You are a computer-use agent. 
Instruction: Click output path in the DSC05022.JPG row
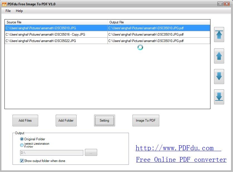159,41
